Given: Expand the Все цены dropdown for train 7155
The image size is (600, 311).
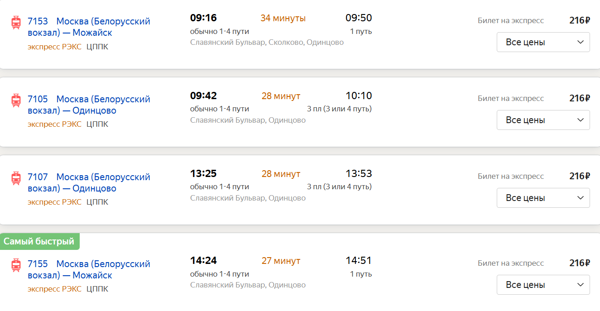Looking at the screenshot, I should pos(543,285).
